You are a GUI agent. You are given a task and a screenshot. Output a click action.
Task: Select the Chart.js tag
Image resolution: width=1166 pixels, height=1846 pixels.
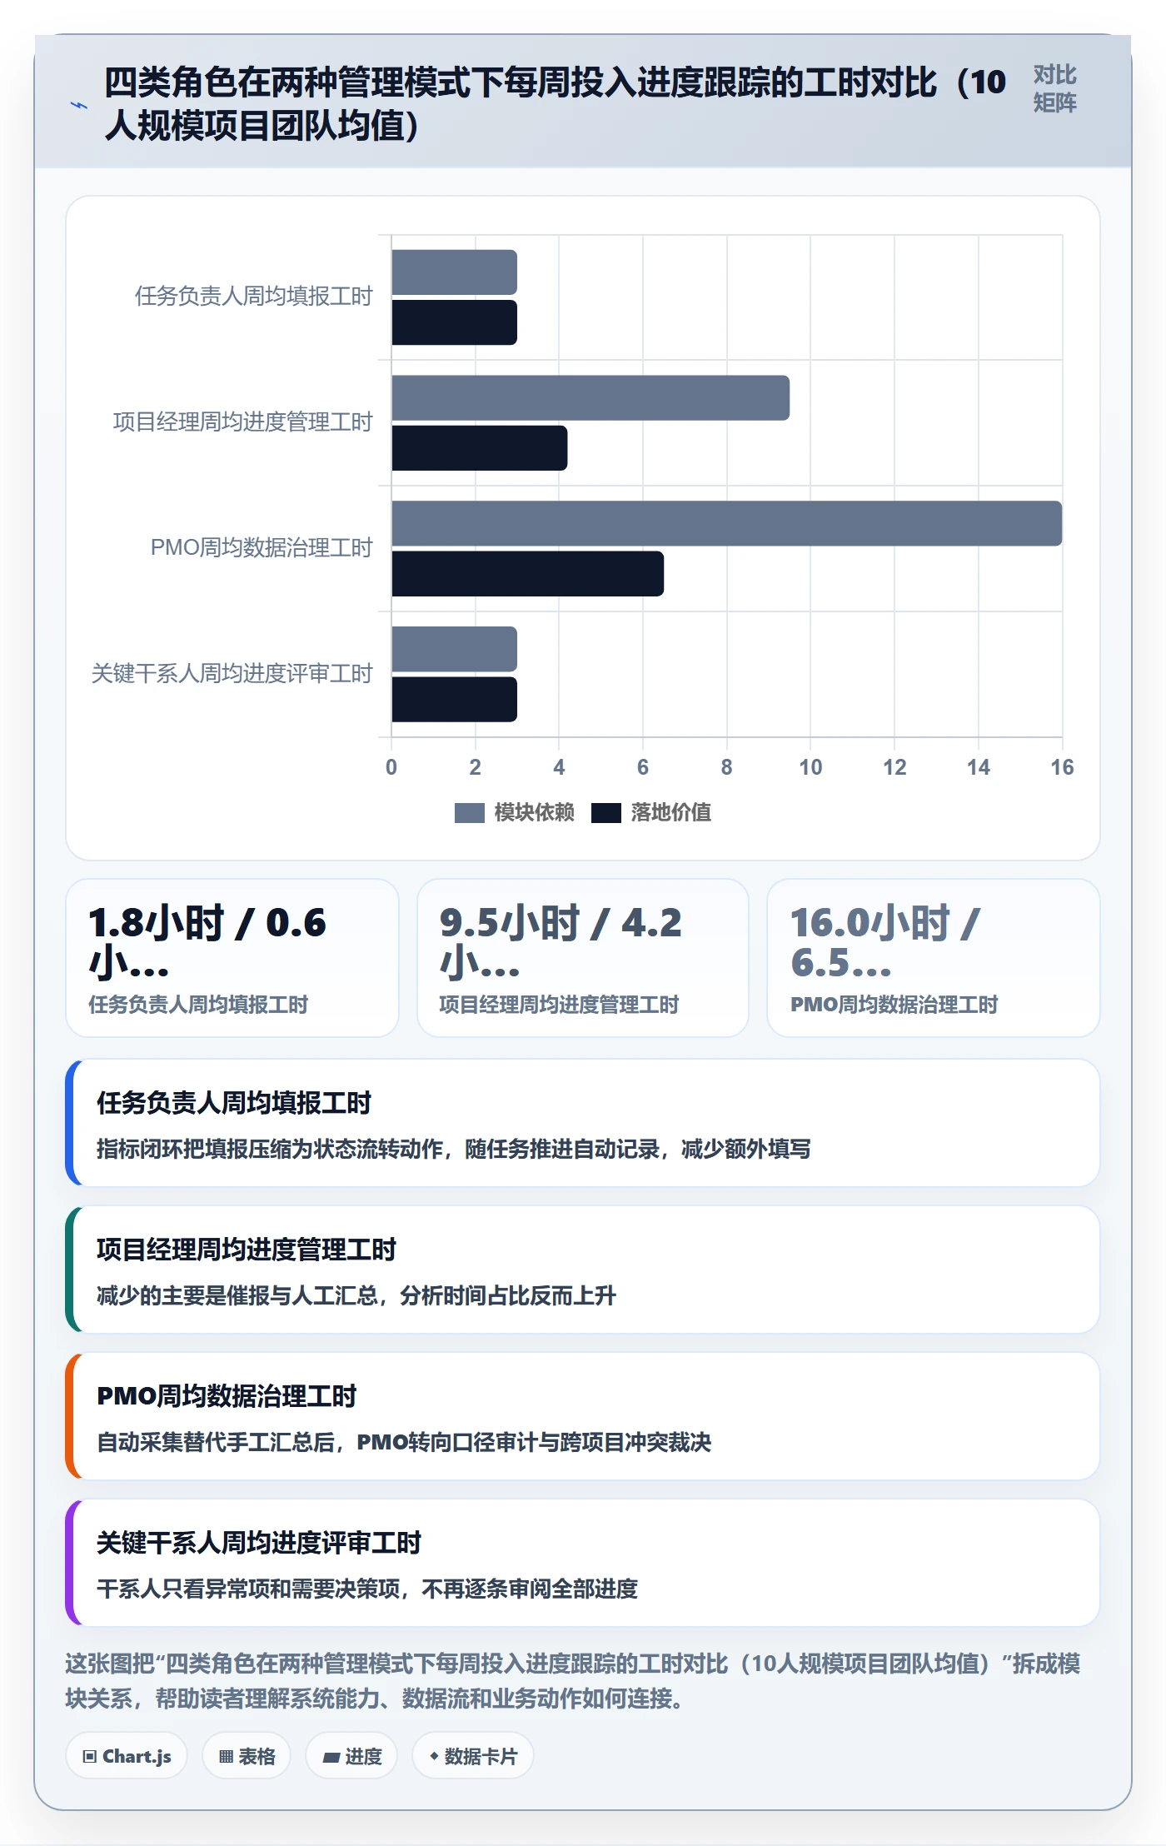pyautogui.click(x=127, y=1756)
